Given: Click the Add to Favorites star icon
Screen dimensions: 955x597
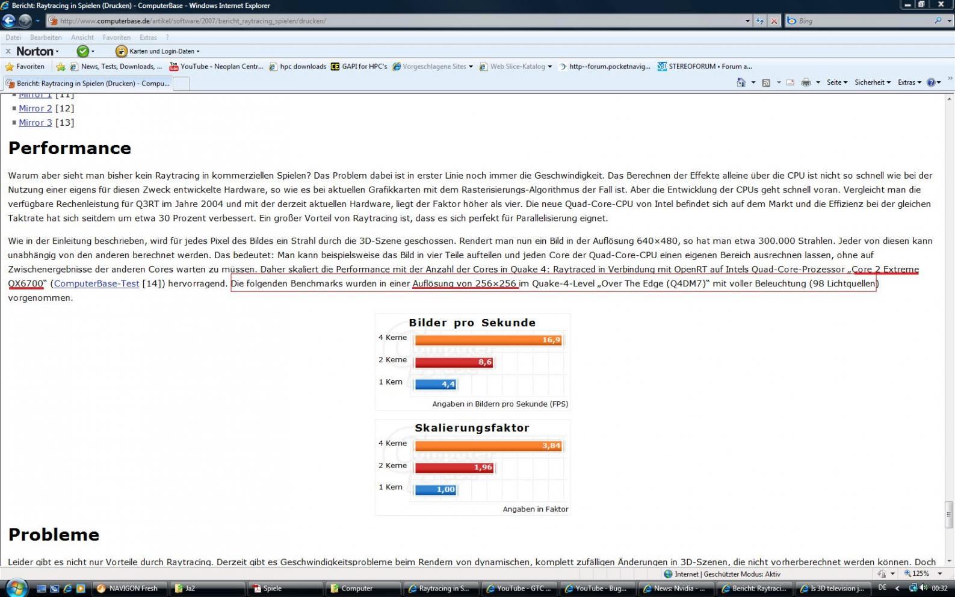Looking at the screenshot, I should [x=60, y=67].
